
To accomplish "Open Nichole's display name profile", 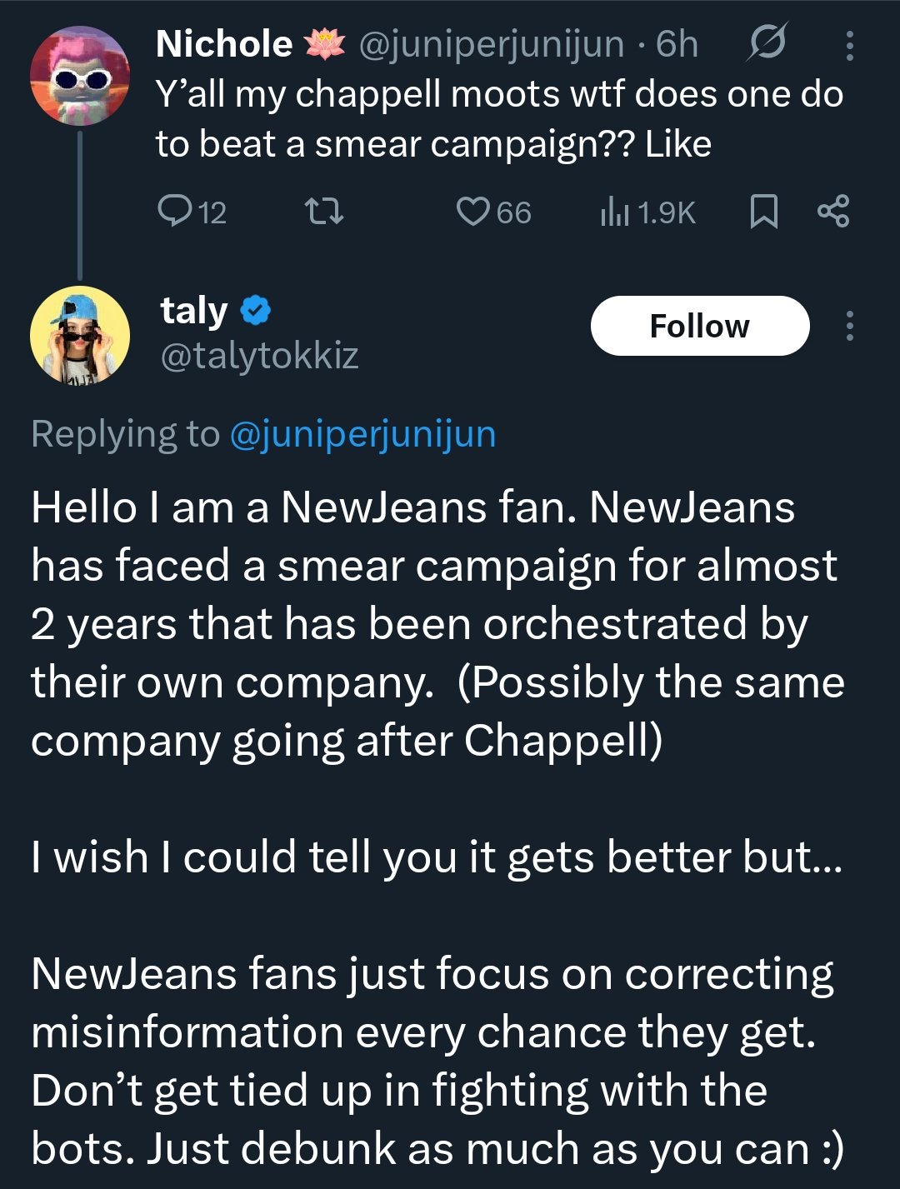I will 223,44.
